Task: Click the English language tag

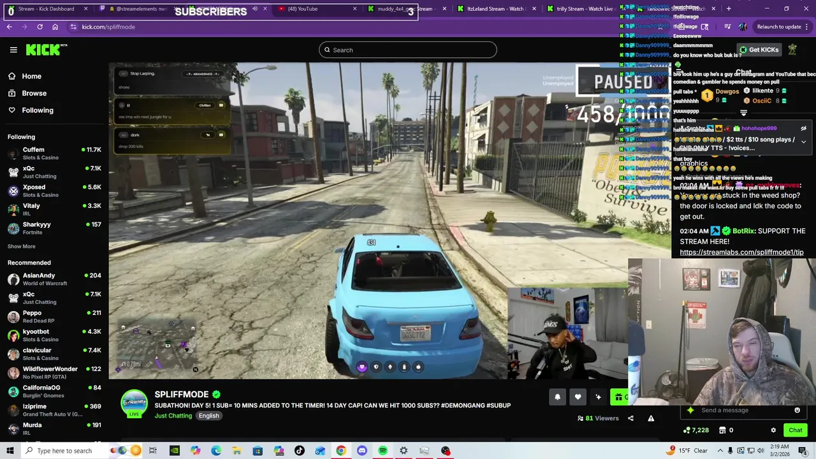Action: 208,416
